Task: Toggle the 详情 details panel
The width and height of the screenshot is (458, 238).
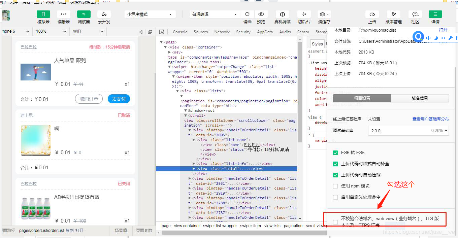Action: 435,14
